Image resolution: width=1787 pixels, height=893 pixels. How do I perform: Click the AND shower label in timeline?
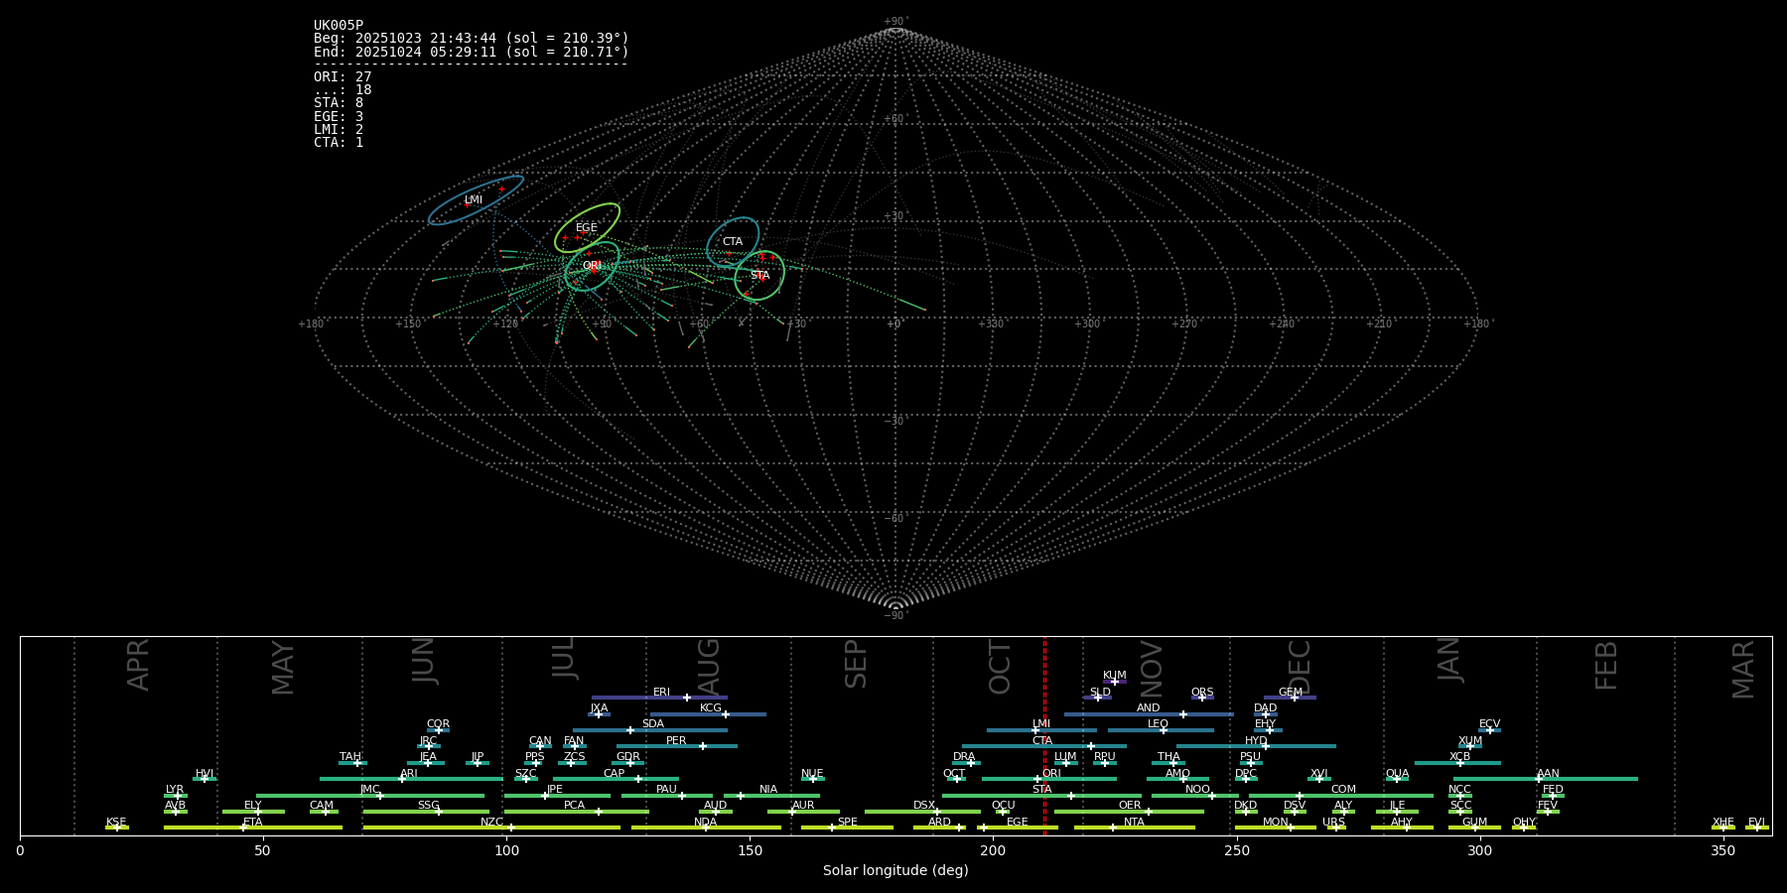(1149, 708)
